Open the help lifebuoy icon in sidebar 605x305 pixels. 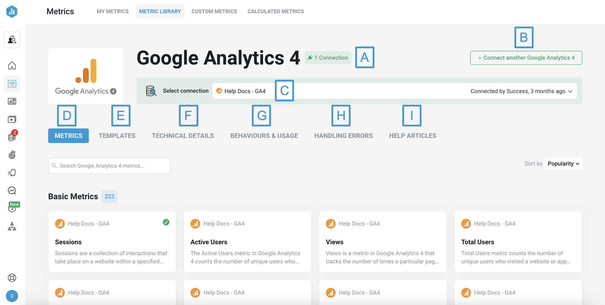pos(12,277)
